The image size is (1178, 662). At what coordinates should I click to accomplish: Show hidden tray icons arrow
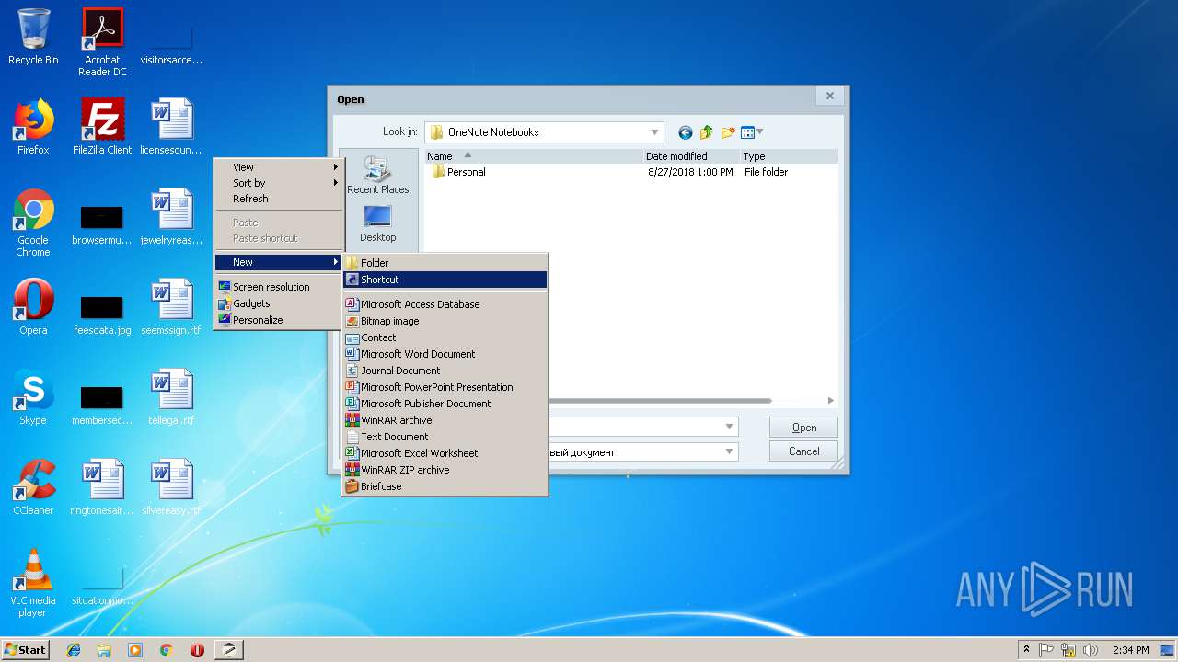click(x=1026, y=650)
